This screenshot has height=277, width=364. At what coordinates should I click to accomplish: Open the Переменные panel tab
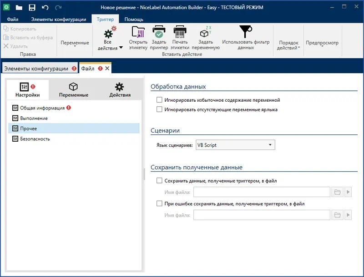tap(74, 90)
